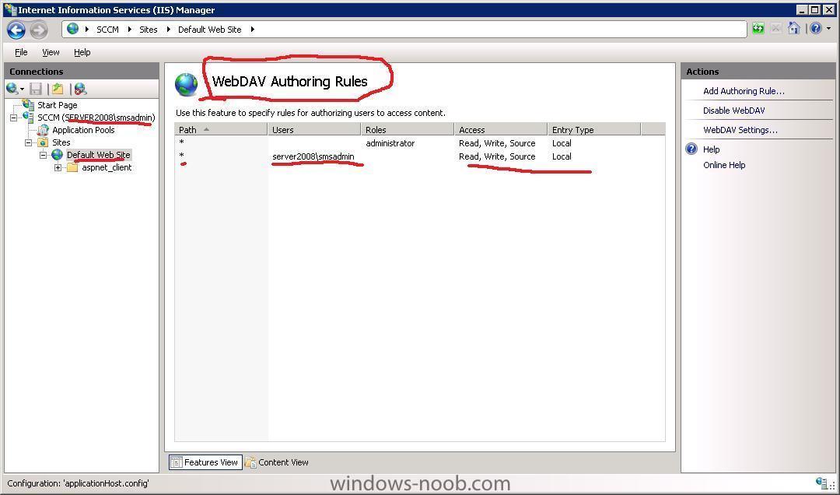Click the Stop icon in address bar
This screenshot has height=495, width=840.
(775, 29)
